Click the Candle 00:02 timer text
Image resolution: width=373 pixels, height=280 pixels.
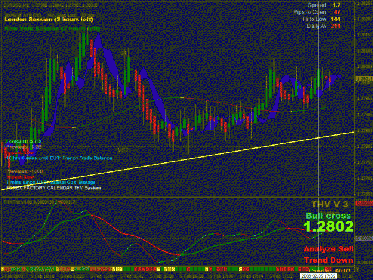coord(329,270)
